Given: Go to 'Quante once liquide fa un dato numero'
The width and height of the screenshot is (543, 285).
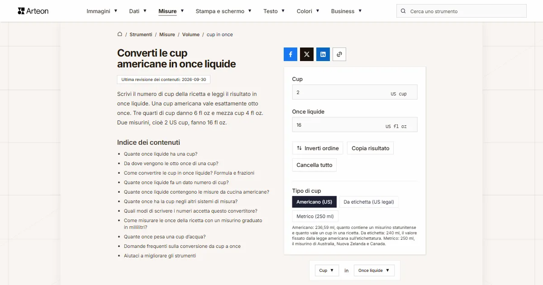Looking at the screenshot, I should click(x=176, y=182).
